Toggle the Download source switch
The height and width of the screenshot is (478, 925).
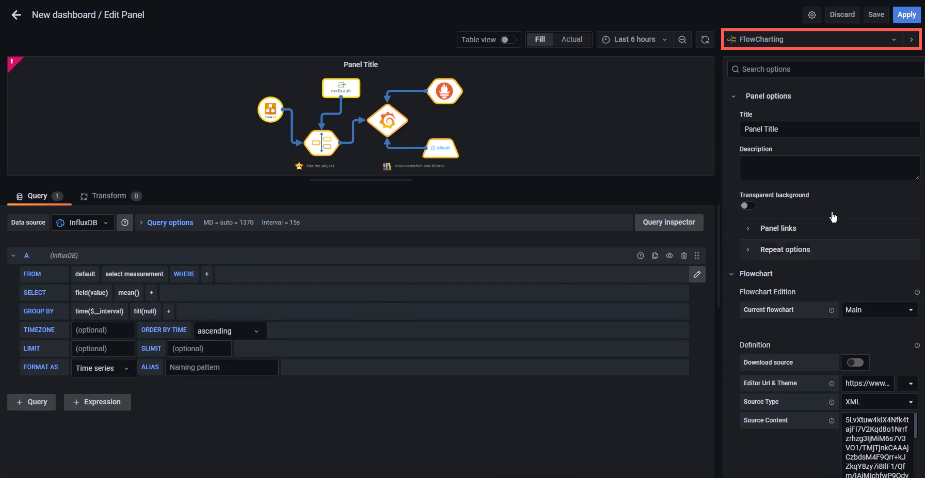[855, 362]
